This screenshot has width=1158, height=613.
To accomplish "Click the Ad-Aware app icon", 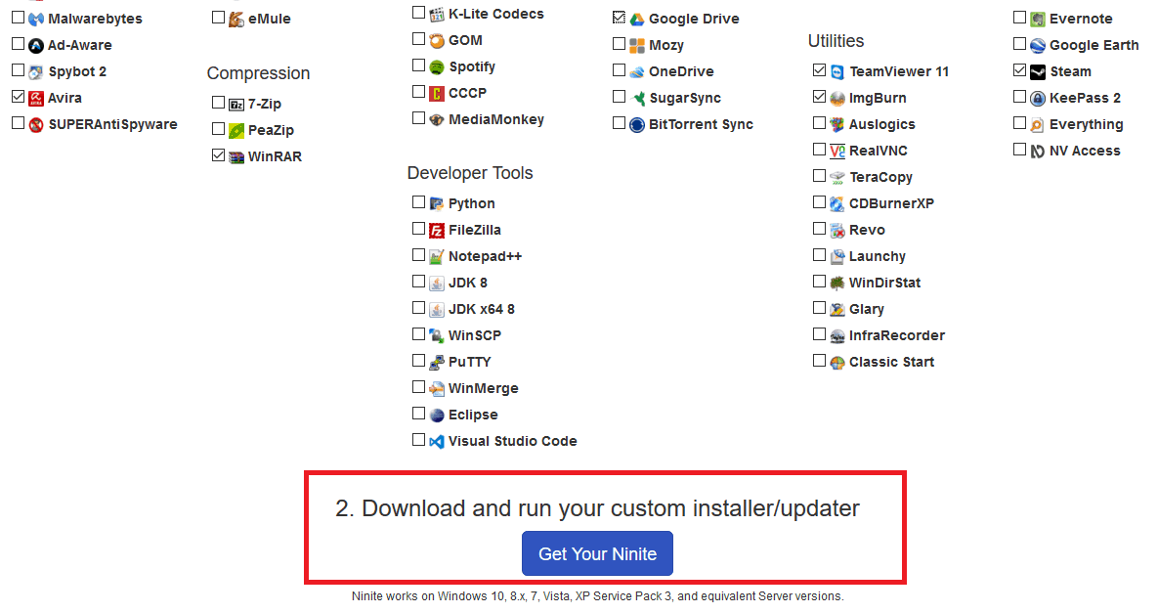I will (36, 46).
